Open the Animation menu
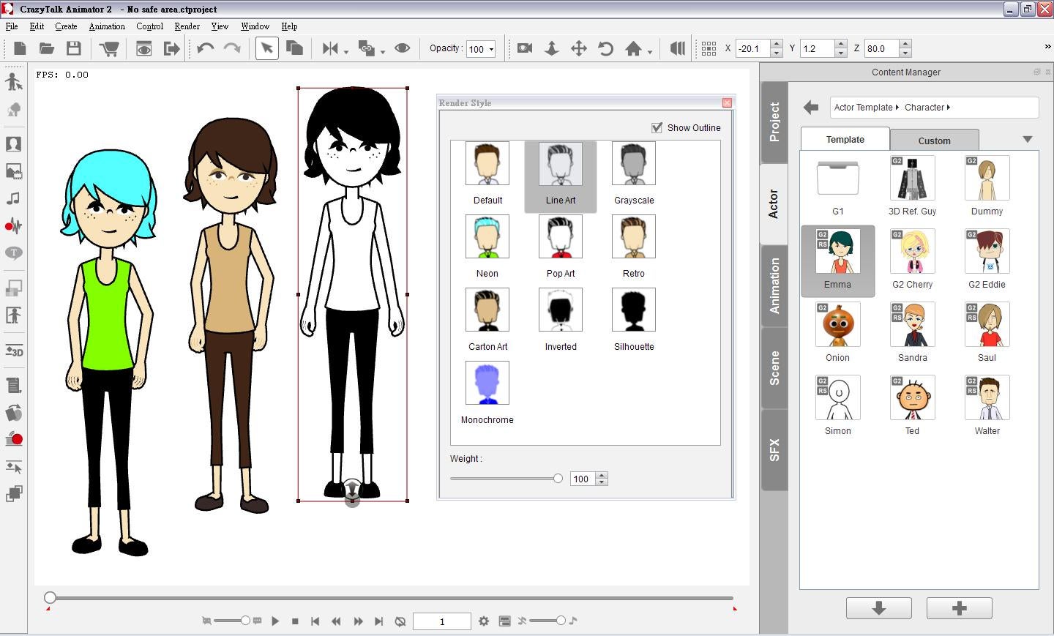The height and width of the screenshot is (636, 1054). coord(107,26)
